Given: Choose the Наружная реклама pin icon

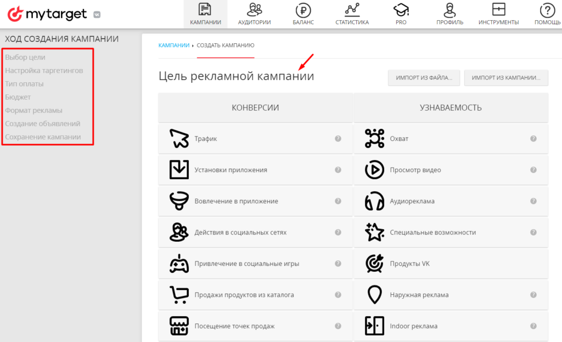Looking at the screenshot, I should coord(374,295).
